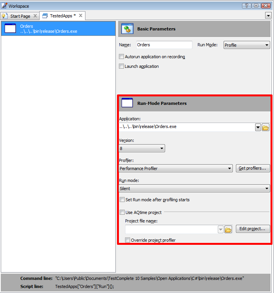The height and width of the screenshot is (293, 274).
Task: Toggle the Launch application checkbox
Action: [x=122, y=66]
